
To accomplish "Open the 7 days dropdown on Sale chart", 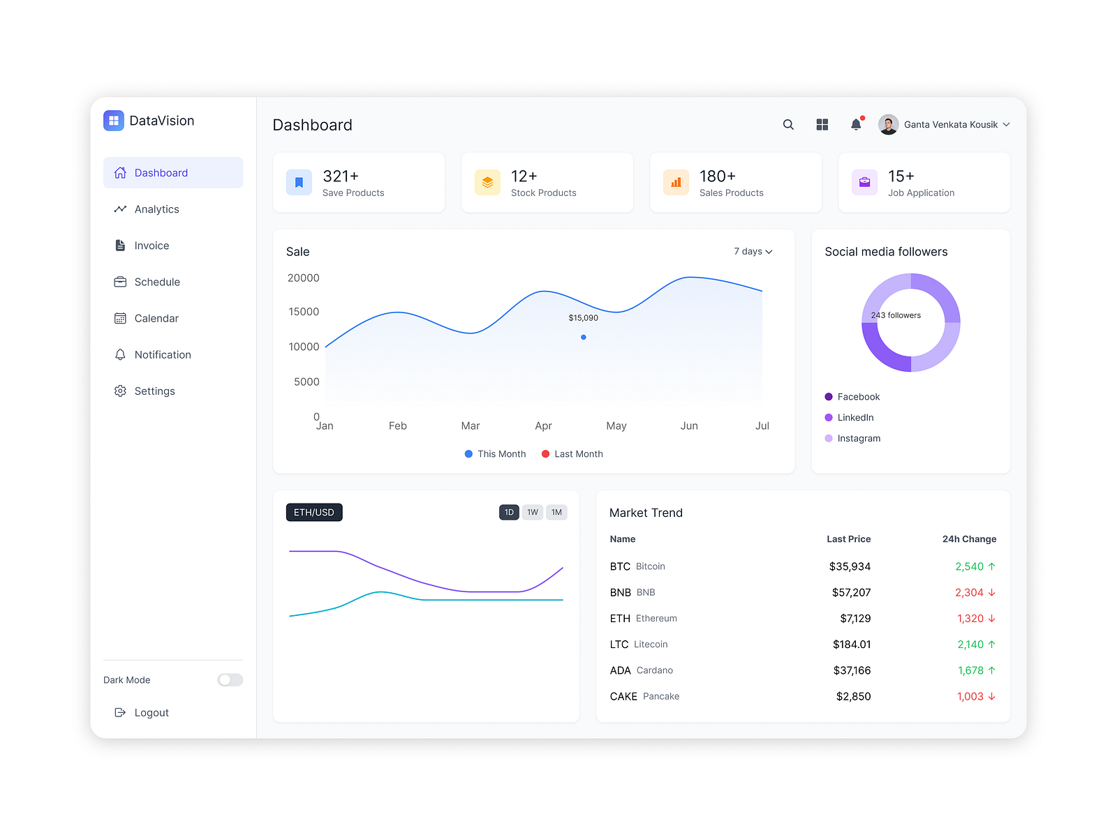I will pyautogui.click(x=753, y=251).
